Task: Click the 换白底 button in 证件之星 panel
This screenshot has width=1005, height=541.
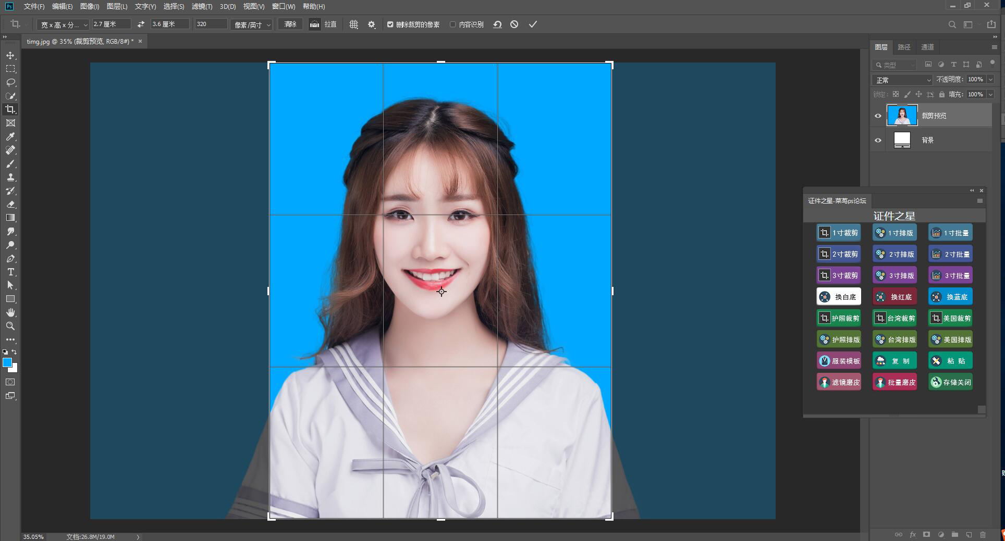Action: 839,296
